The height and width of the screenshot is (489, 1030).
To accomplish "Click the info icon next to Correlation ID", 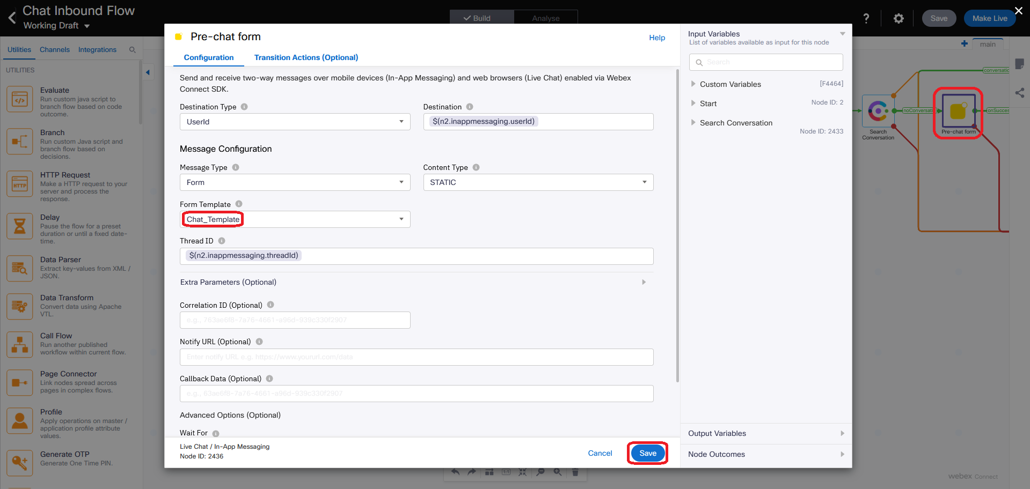I will click(271, 305).
